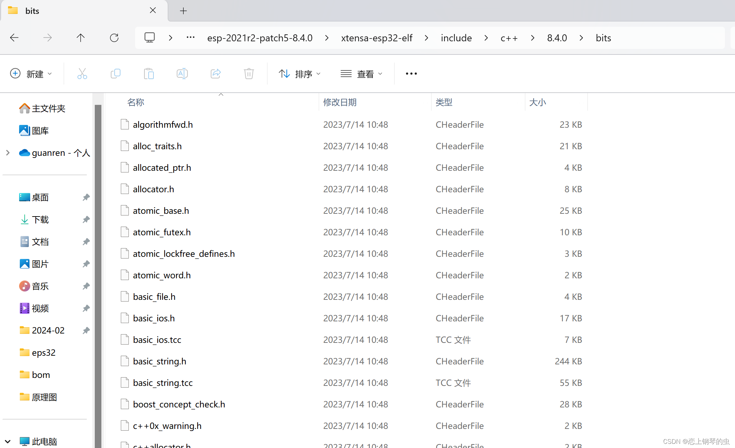This screenshot has width=735, height=448.
Task: Toggle pin on 下载 folder
Action: coord(86,220)
